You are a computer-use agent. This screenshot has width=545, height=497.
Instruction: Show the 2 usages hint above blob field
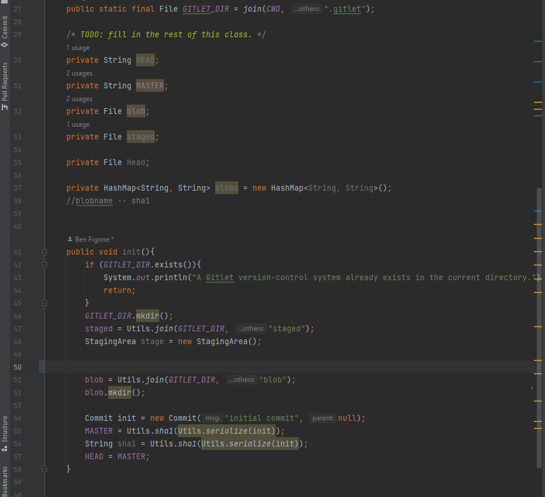[x=79, y=99]
